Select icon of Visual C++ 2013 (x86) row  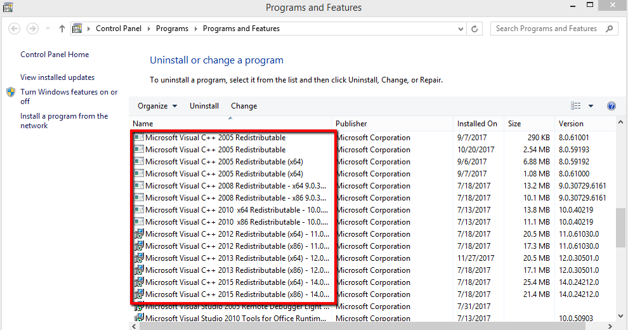click(138, 270)
